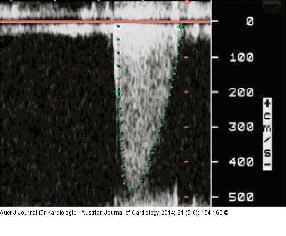
Task: Select the red tick beside the 500 label
Action: click(186, 197)
